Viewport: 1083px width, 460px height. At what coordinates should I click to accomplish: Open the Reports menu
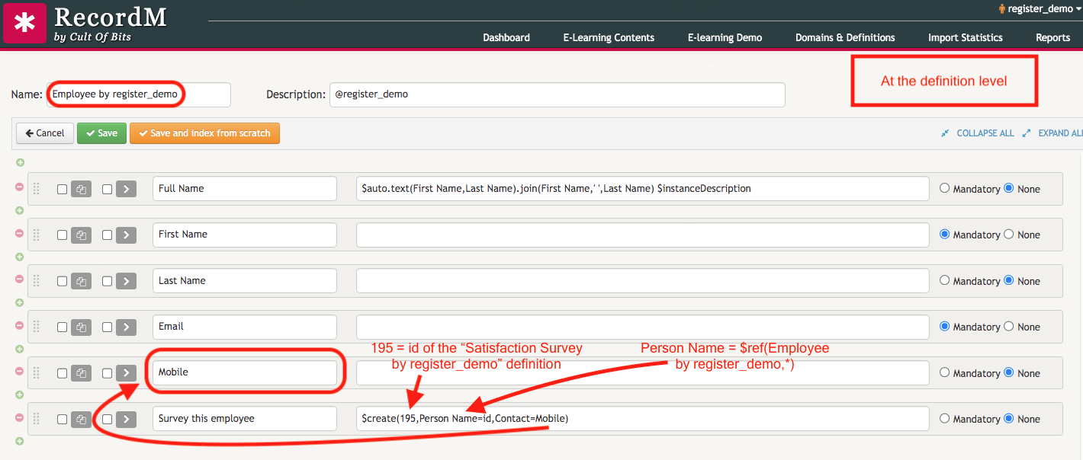(x=1053, y=37)
